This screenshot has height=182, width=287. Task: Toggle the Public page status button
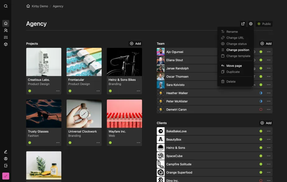pyautogui.click(x=264, y=24)
